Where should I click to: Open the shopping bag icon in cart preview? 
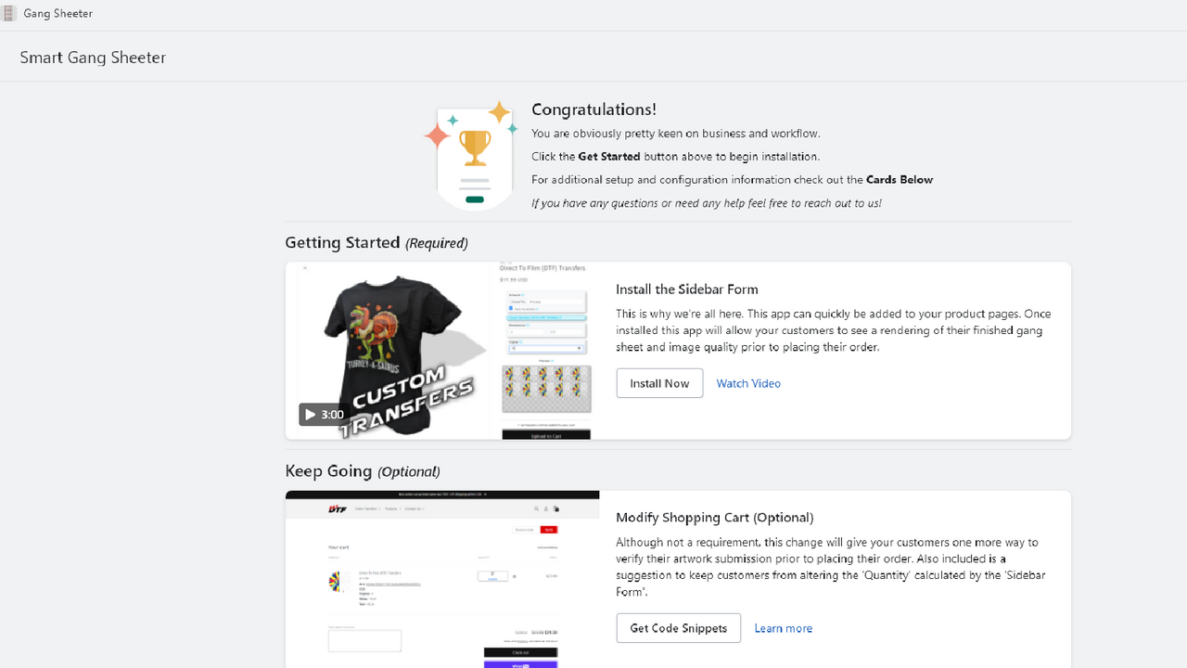click(556, 508)
